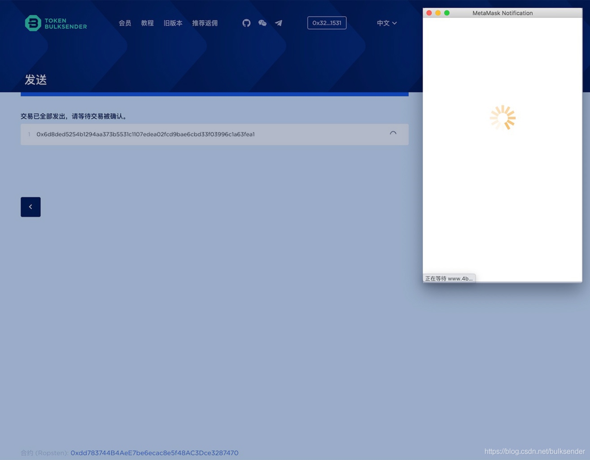Image resolution: width=590 pixels, height=460 pixels.
Task: Expand the 中文 language dropdown
Action: [x=386, y=23]
